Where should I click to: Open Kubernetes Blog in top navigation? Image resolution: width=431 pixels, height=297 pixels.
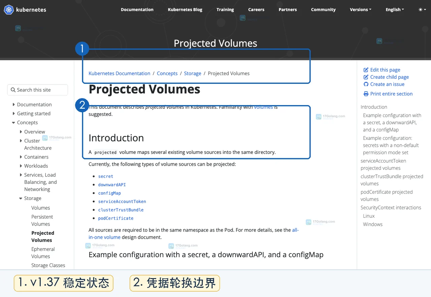click(x=185, y=9)
